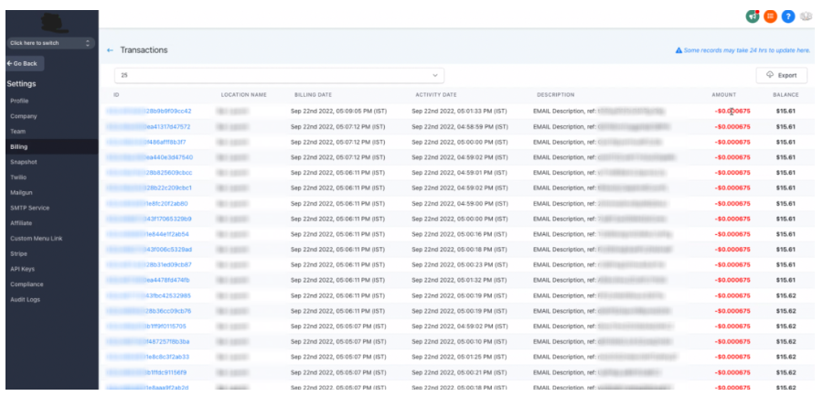Open transaction ID ending f487257f8b3ba
823x396 pixels.
pyautogui.click(x=148, y=341)
